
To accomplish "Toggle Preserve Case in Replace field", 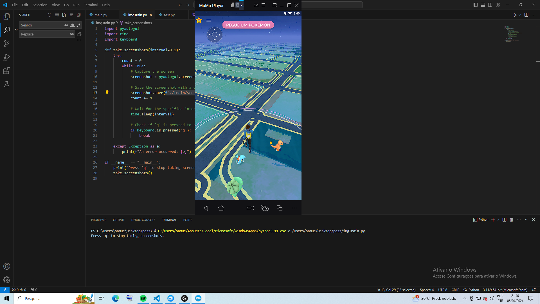I will tap(72, 34).
